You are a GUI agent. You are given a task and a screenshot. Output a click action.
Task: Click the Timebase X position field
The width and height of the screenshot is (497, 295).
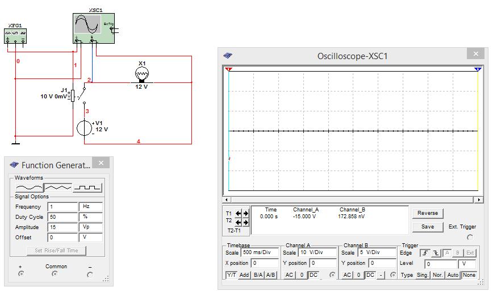pos(265,263)
